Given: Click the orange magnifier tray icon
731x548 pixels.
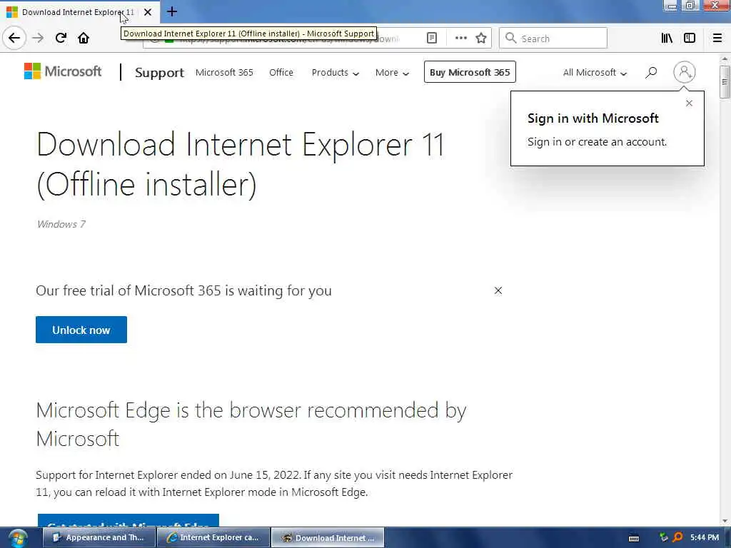Looking at the screenshot, I should point(678,537).
